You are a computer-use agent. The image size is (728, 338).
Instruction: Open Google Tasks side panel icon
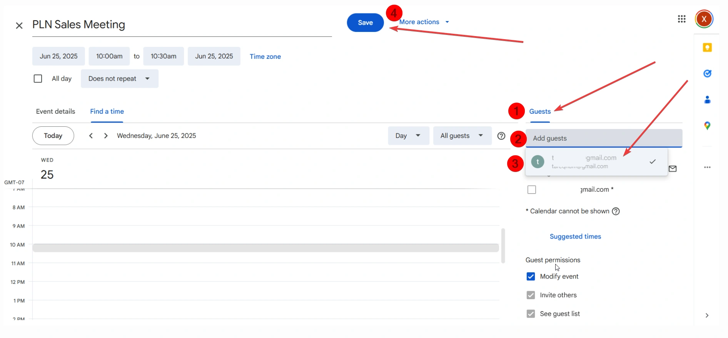707,73
